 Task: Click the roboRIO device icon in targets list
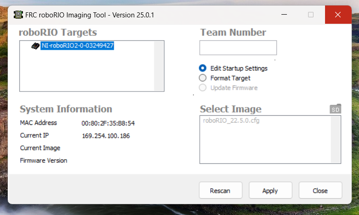tap(35, 46)
